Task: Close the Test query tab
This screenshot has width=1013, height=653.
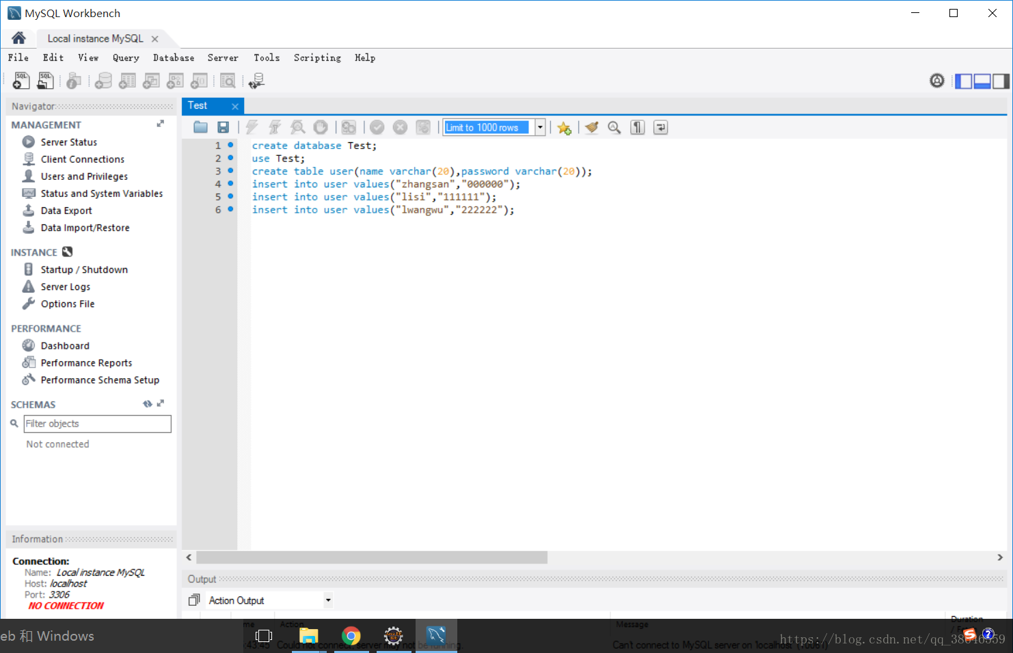Action: pos(234,106)
